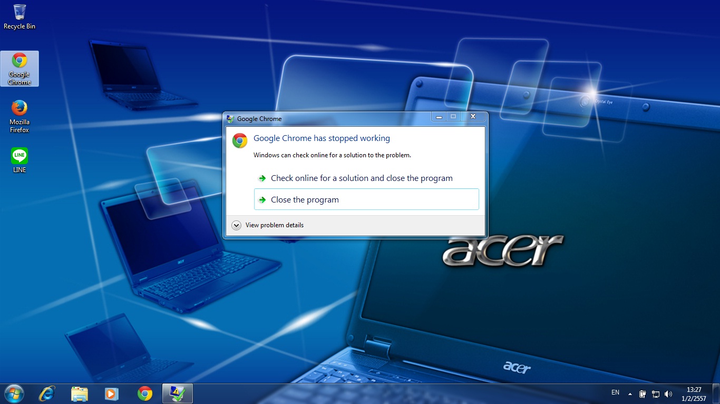Open the Windows Start menu orb
Image resolution: width=720 pixels, height=404 pixels.
point(14,393)
